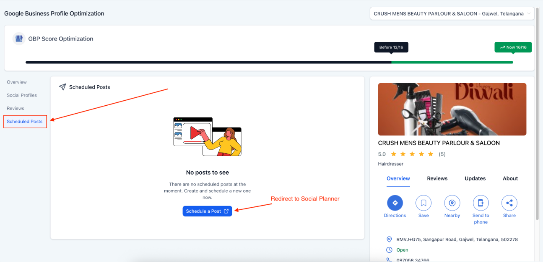The image size is (543, 262).
Task: Click the empty-state video illustration
Action: click(x=208, y=137)
